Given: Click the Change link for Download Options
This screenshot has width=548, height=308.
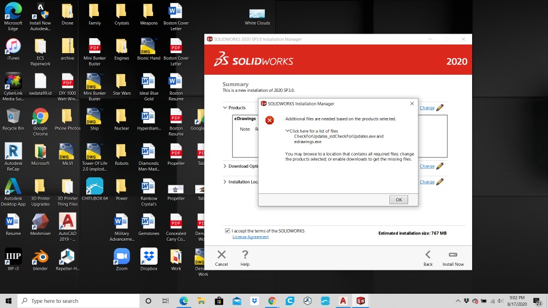Looking at the screenshot, I should pyautogui.click(x=427, y=166).
